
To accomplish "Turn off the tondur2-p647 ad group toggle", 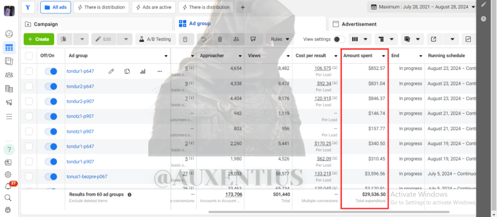I will click(51, 86).
